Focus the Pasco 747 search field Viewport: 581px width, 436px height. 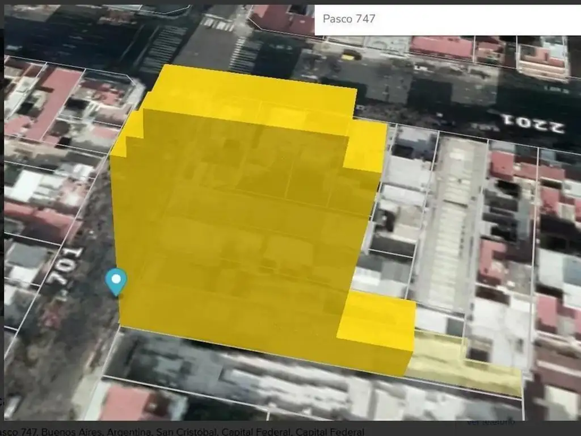pyautogui.click(x=443, y=19)
